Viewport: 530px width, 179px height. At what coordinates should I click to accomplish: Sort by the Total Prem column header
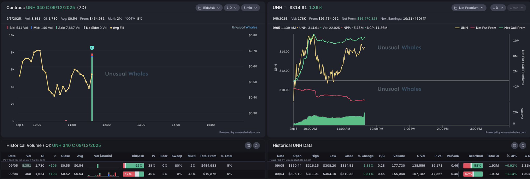(x=208, y=156)
